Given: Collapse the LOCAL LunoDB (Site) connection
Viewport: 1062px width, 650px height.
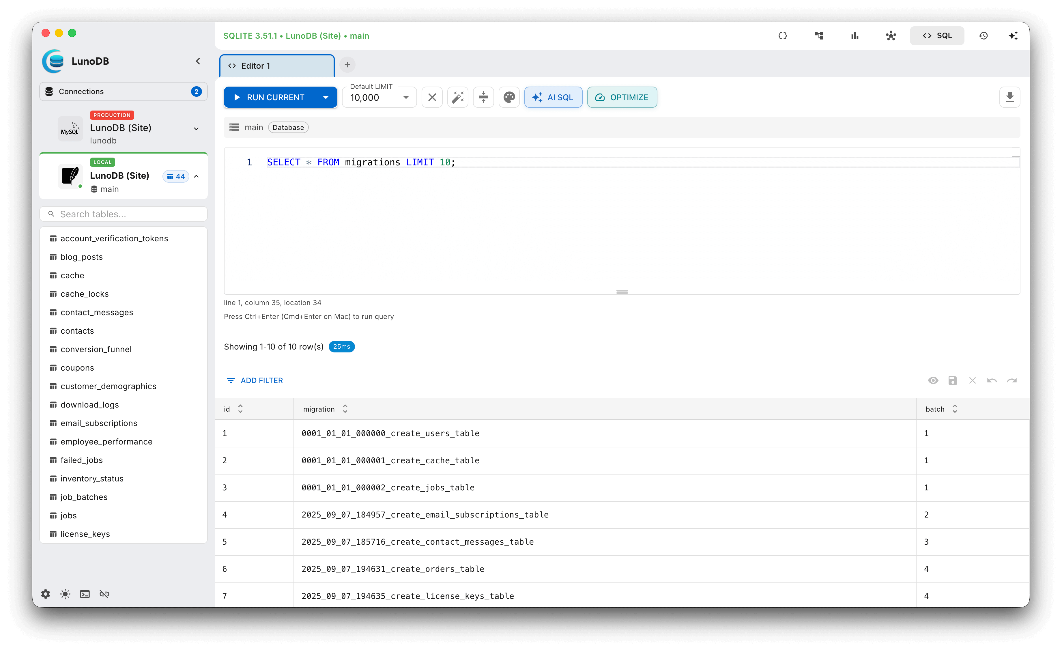Looking at the screenshot, I should coord(197,176).
